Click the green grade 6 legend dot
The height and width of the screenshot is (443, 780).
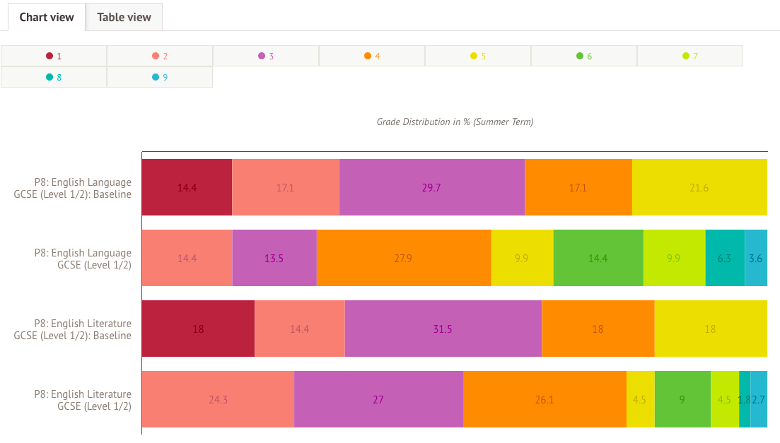580,56
